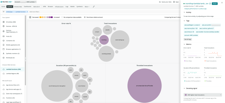Select Lambda functions (246)

pos(13,69)
